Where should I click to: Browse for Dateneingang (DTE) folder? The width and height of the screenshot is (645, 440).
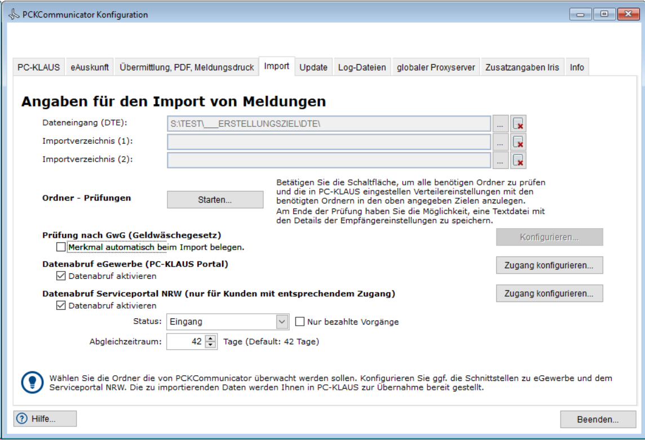click(x=500, y=124)
